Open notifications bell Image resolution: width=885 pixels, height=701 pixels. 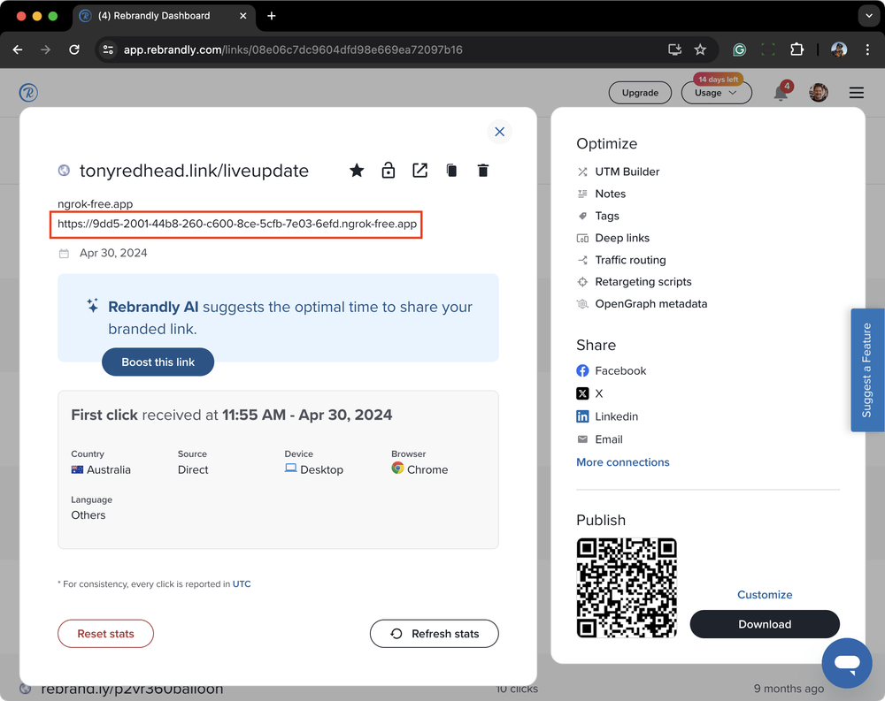coord(781,92)
